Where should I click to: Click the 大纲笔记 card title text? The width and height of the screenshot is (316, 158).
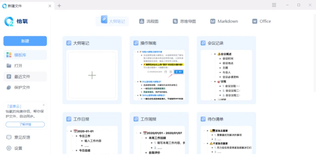[81, 43]
